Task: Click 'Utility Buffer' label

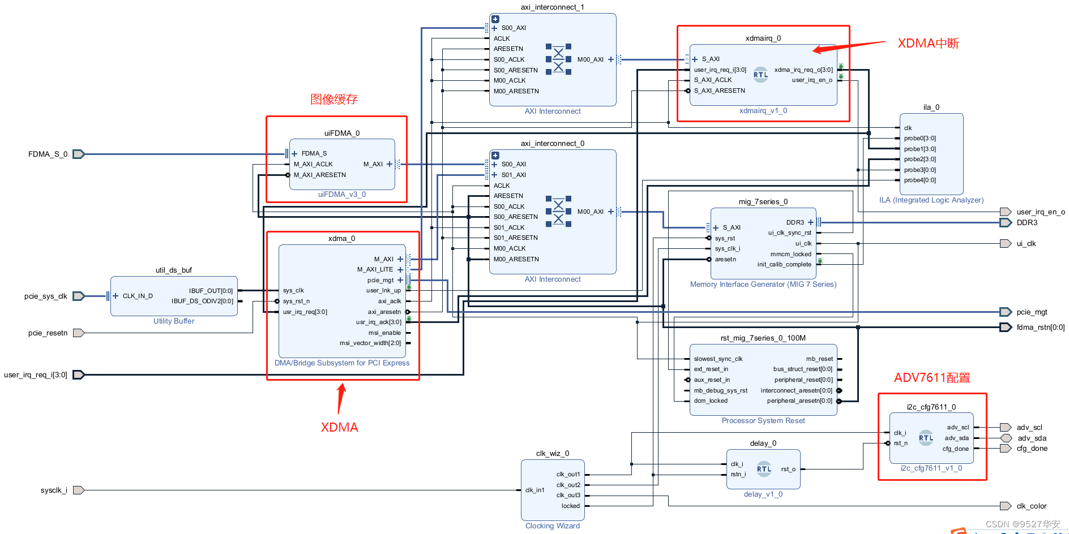Action: tap(174, 321)
